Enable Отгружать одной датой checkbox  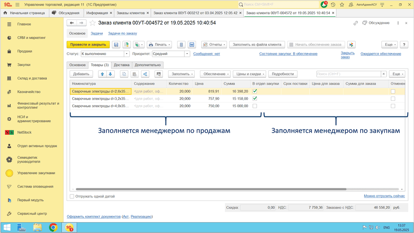[x=72, y=197]
